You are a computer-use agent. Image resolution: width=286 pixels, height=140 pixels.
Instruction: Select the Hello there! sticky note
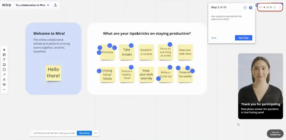53,73
